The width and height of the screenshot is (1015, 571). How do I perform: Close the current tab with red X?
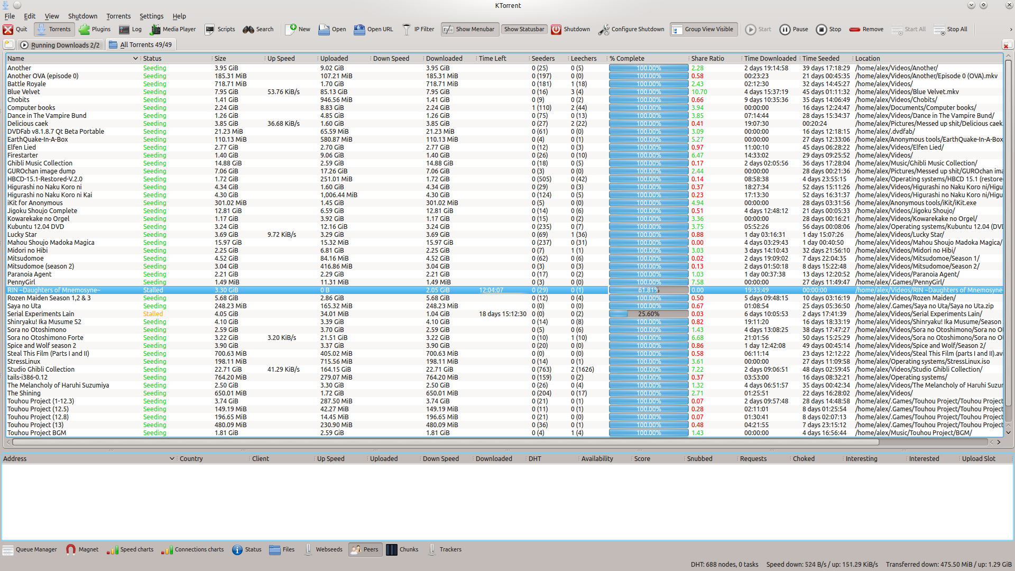[x=1008, y=45]
